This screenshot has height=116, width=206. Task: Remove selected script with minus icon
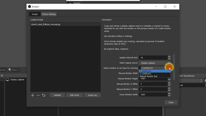[38, 95]
